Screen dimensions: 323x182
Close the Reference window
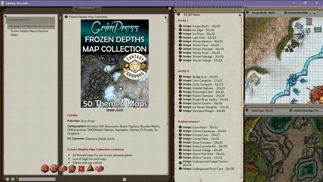click(x=170, y=8)
